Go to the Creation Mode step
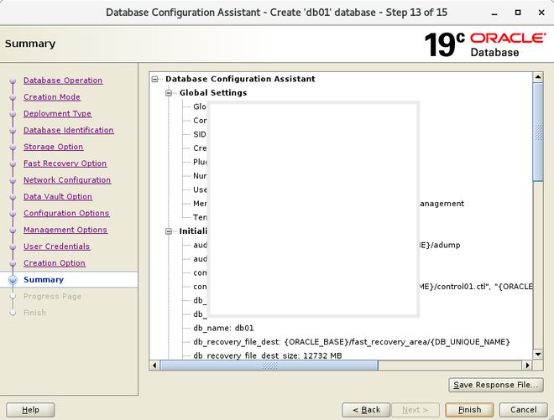 (52, 97)
